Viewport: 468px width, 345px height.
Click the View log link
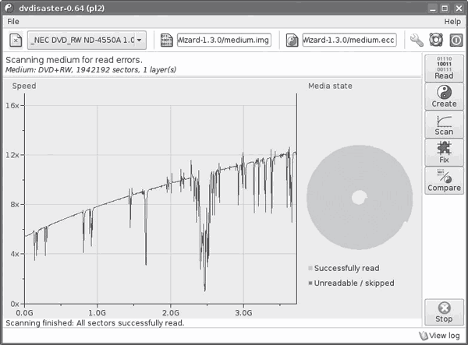441,336
